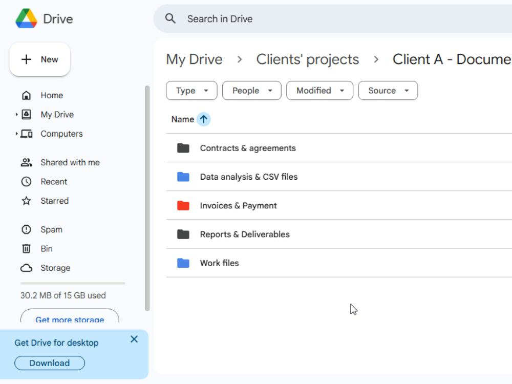The width and height of the screenshot is (512, 384).
Task: Expand the Computers tree arrow
Action: click(x=16, y=134)
